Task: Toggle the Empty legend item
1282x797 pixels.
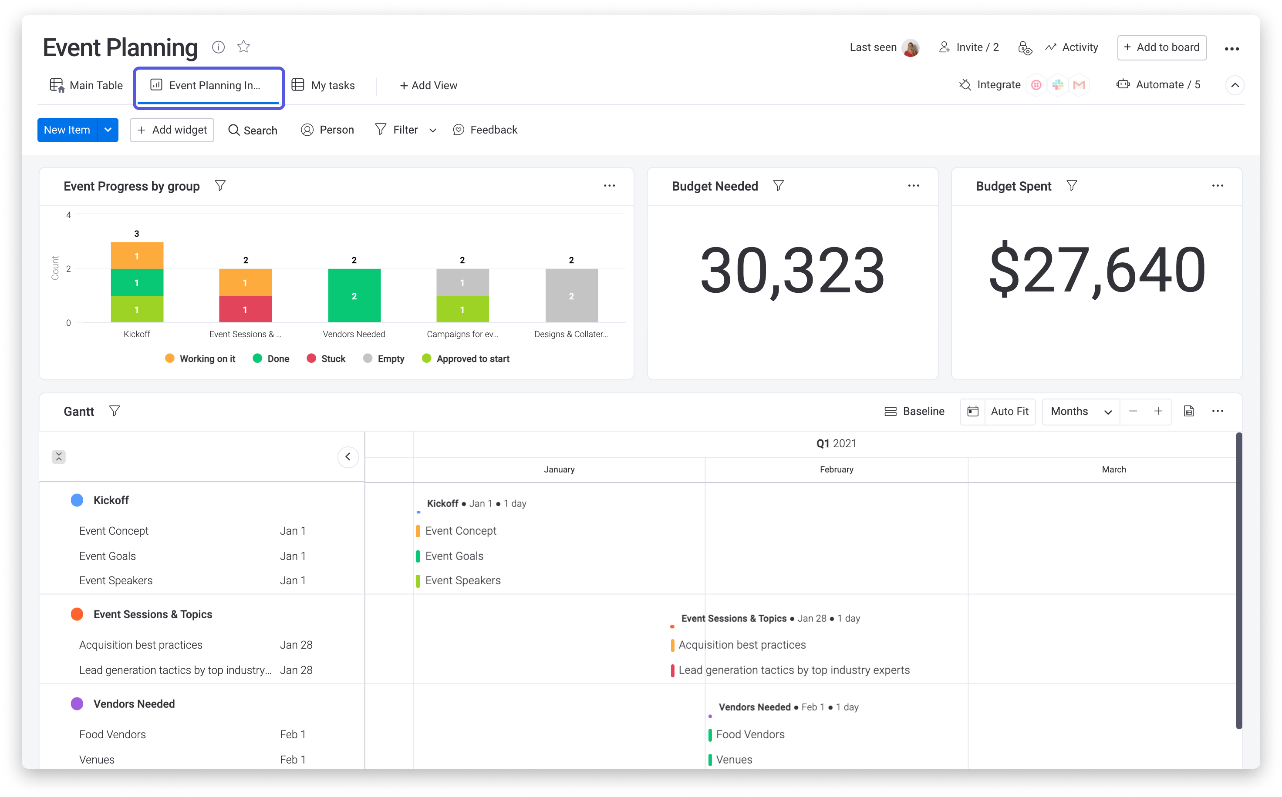Action: [x=384, y=358]
